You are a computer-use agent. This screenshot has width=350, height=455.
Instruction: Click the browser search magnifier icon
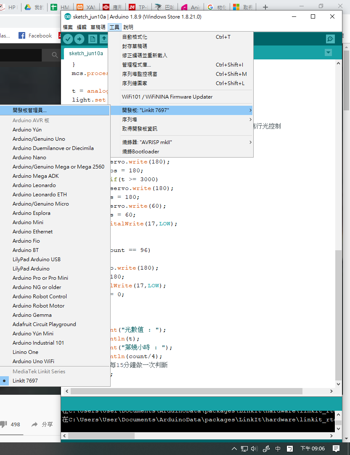pyautogui.click(x=55, y=55)
